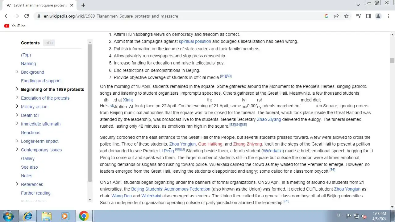Expand References chevron
The width and height of the screenshot is (395, 222).
pyautogui.click(x=17, y=184)
